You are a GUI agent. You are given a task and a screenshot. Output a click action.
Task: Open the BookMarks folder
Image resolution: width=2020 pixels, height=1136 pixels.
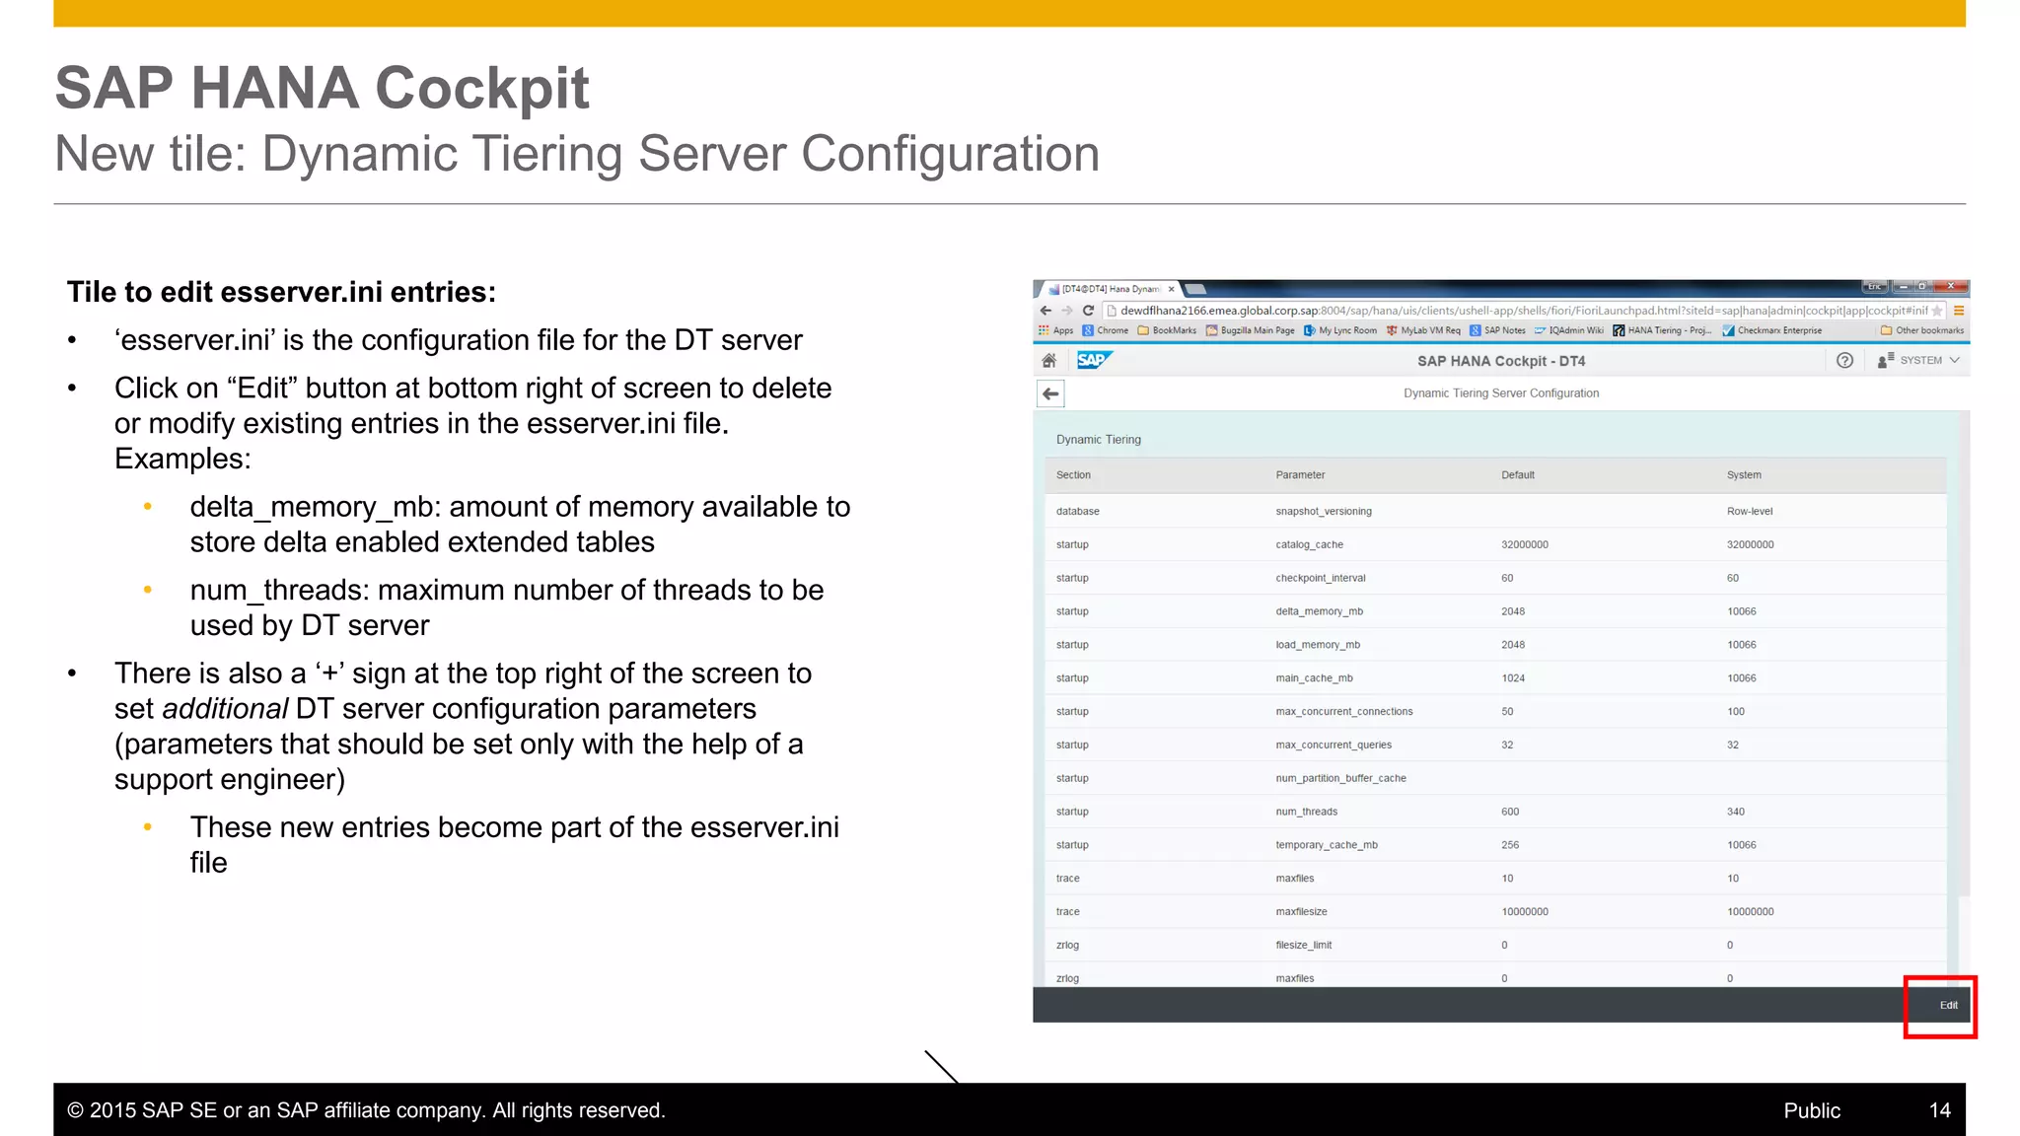(x=1167, y=330)
